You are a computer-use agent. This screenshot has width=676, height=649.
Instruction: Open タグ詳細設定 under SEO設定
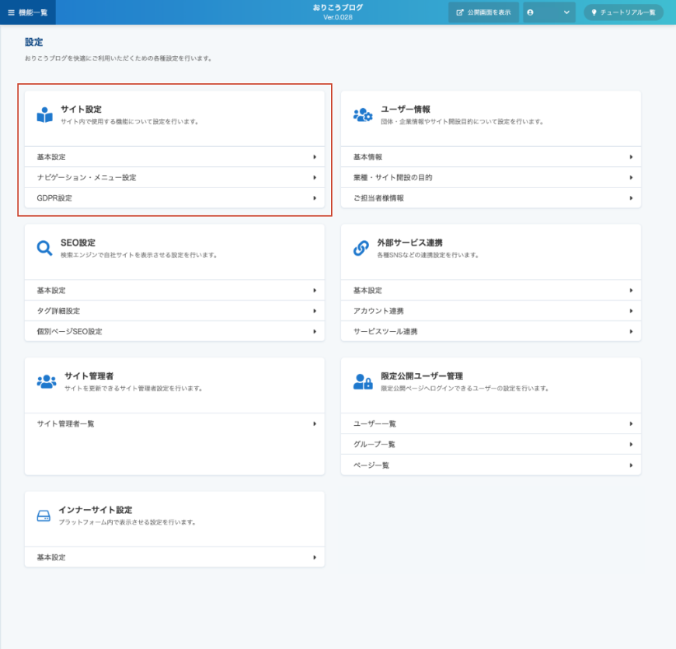(x=174, y=311)
